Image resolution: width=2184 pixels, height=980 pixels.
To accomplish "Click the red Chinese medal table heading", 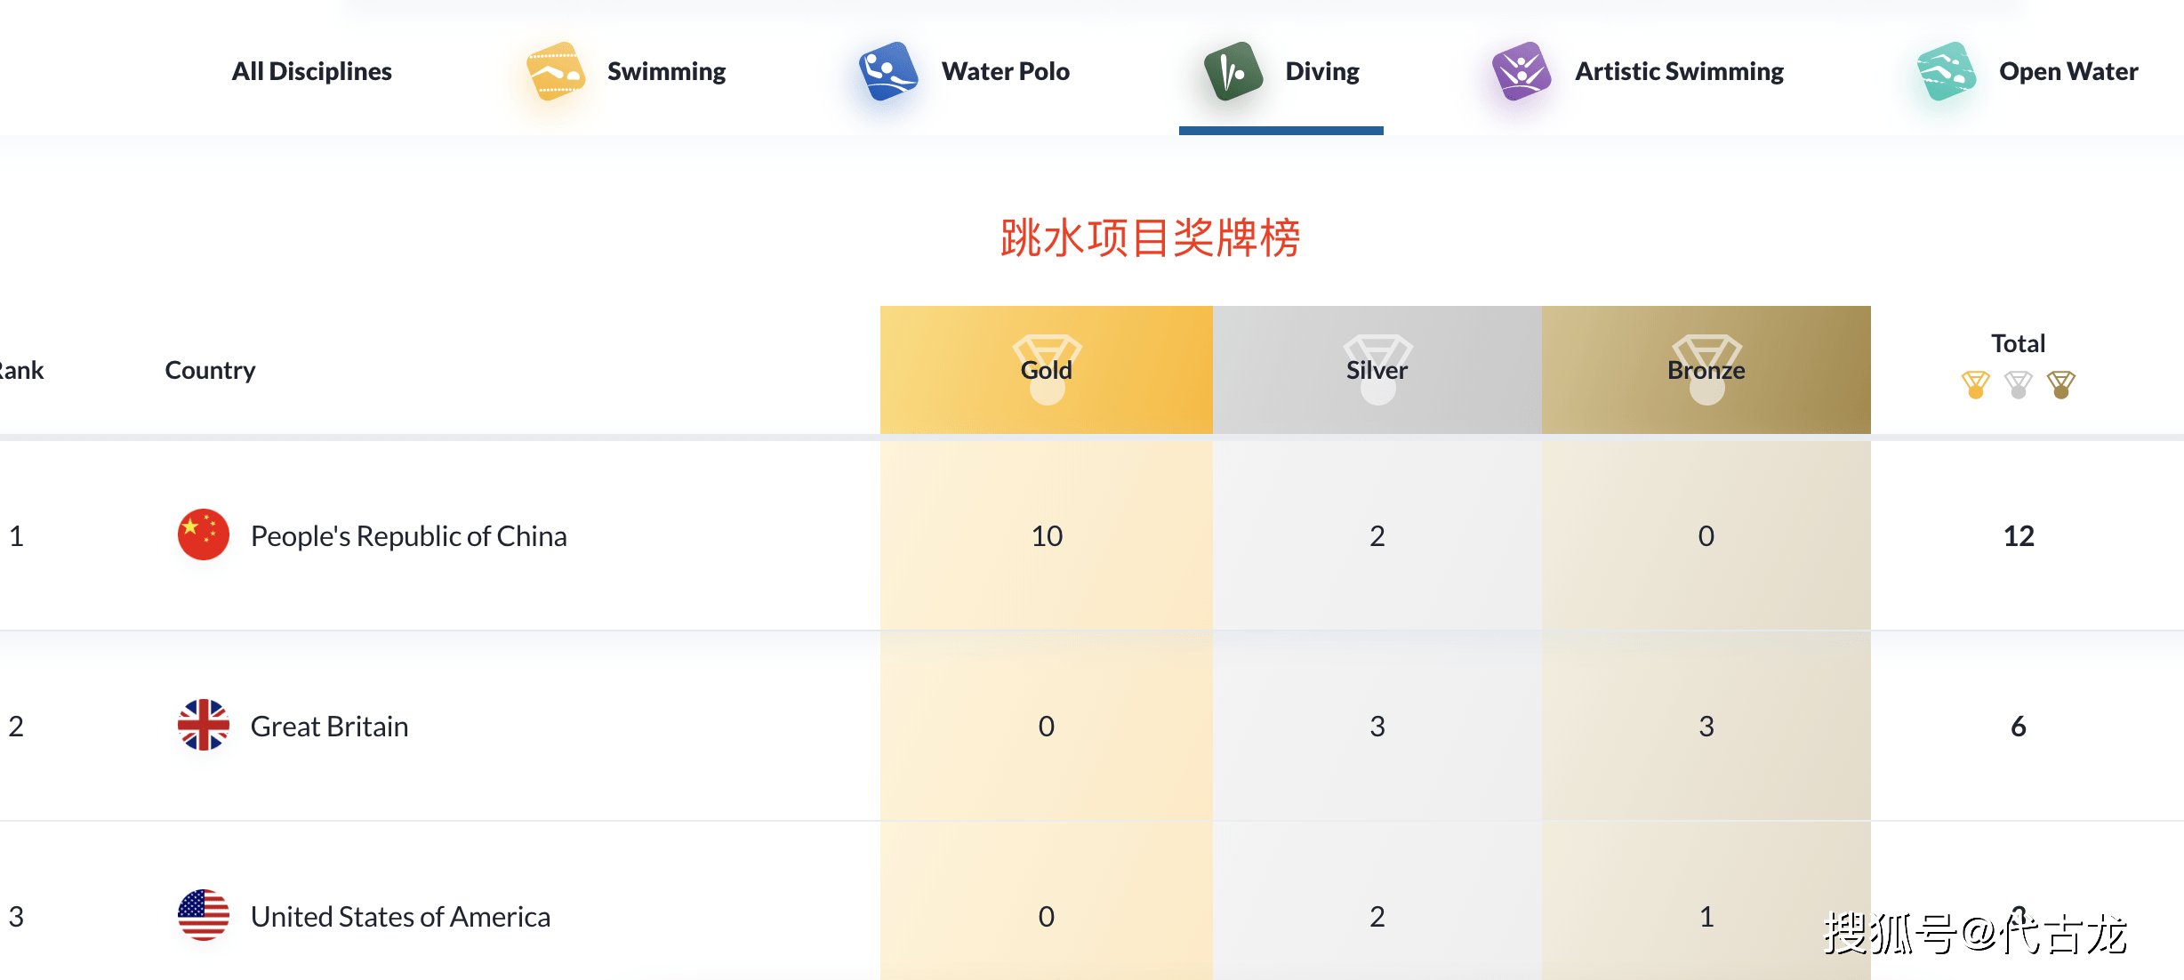I will (1150, 238).
